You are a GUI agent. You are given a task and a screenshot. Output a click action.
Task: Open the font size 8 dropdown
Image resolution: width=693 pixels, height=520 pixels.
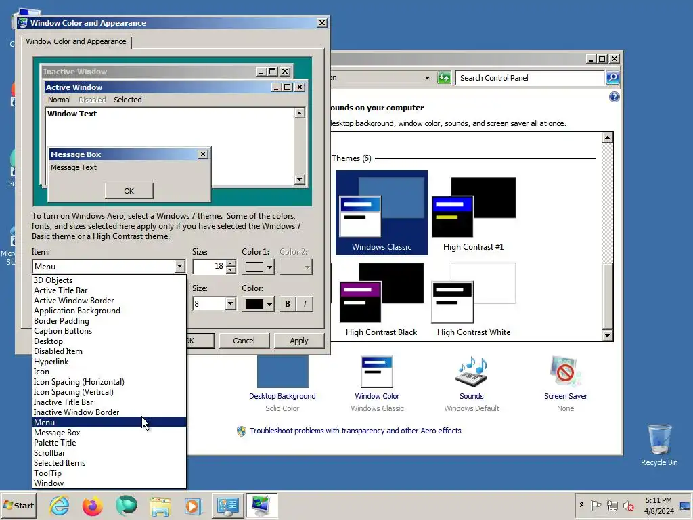point(230,304)
